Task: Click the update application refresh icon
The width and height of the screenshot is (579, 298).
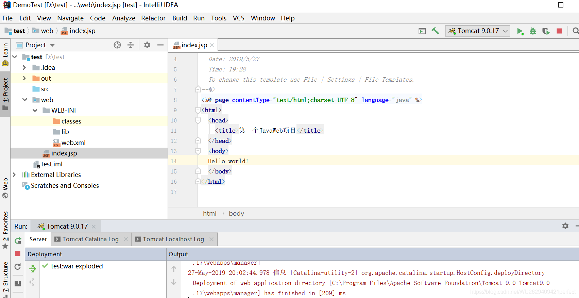Action: (18, 267)
